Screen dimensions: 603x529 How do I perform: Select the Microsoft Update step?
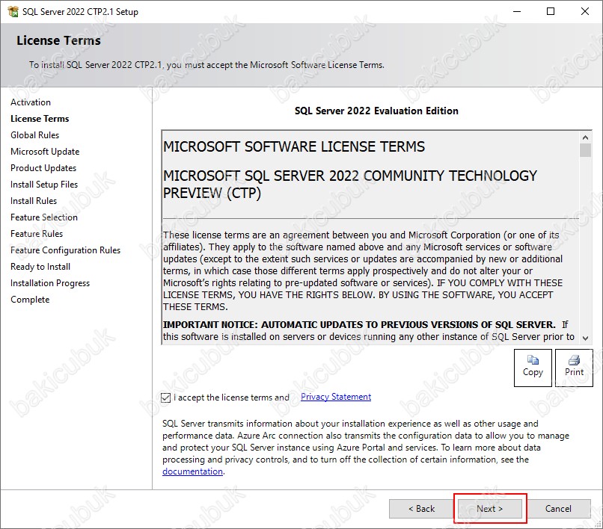pyautogui.click(x=45, y=152)
